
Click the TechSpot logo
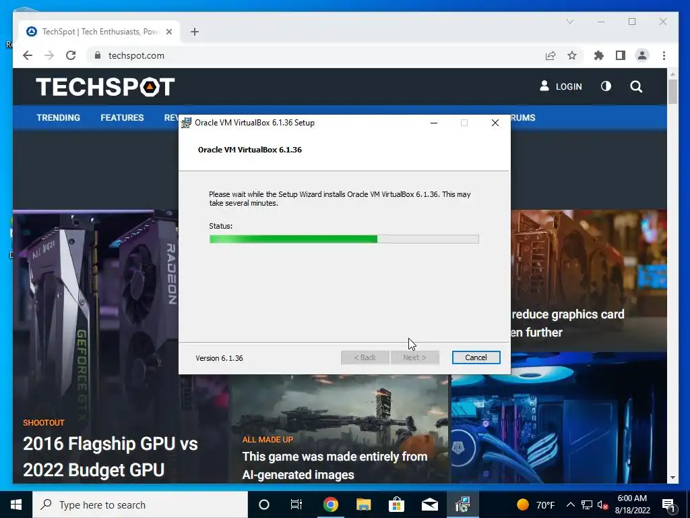(x=105, y=87)
